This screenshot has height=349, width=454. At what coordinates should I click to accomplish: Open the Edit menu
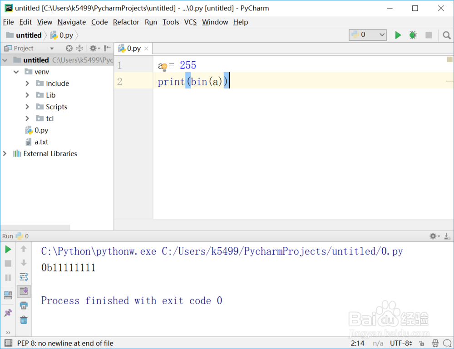click(x=25, y=22)
